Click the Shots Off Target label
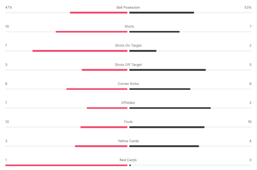Image resolution: width=257 pixels, height=170 pixels. click(x=128, y=65)
